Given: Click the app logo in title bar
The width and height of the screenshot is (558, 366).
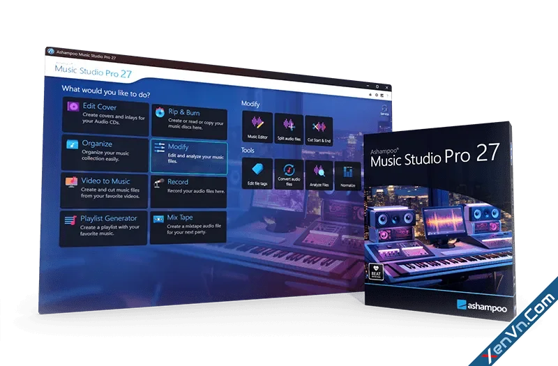Looking at the screenshot, I should pos(51,51).
